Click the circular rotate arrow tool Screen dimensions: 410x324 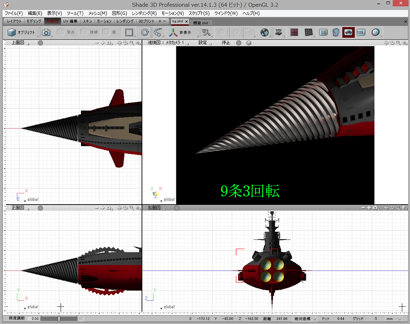[145, 32]
